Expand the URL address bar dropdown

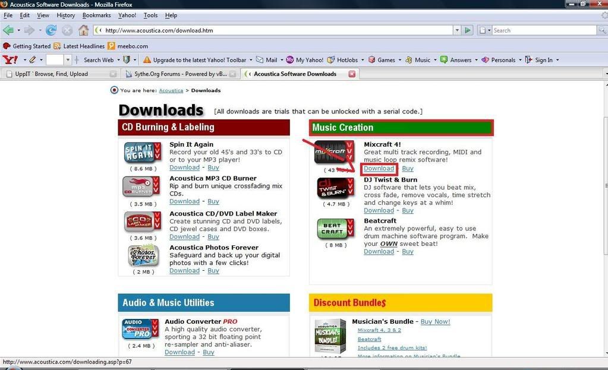click(456, 30)
